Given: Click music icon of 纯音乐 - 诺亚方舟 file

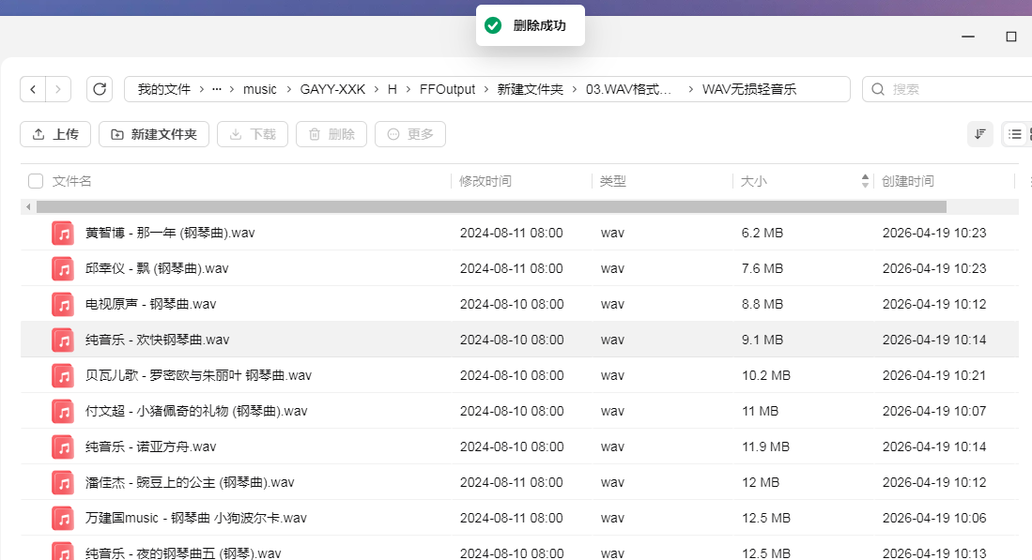Looking at the screenshot, I should point(63,446).
